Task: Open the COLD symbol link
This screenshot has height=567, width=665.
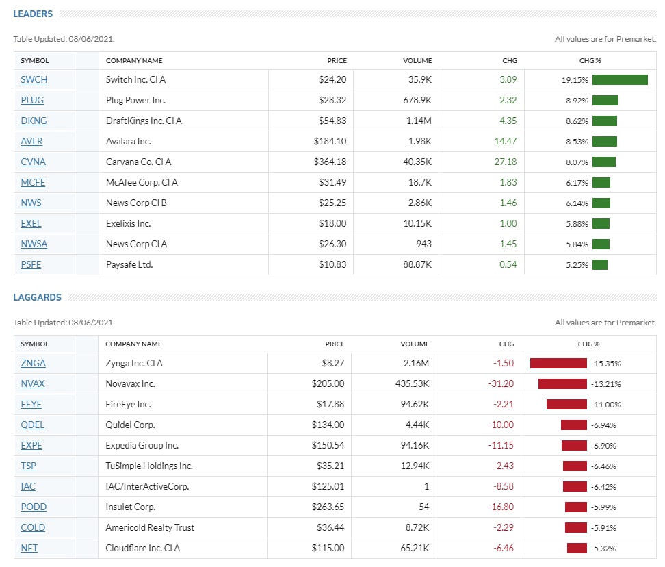Action: coord(33,527)
